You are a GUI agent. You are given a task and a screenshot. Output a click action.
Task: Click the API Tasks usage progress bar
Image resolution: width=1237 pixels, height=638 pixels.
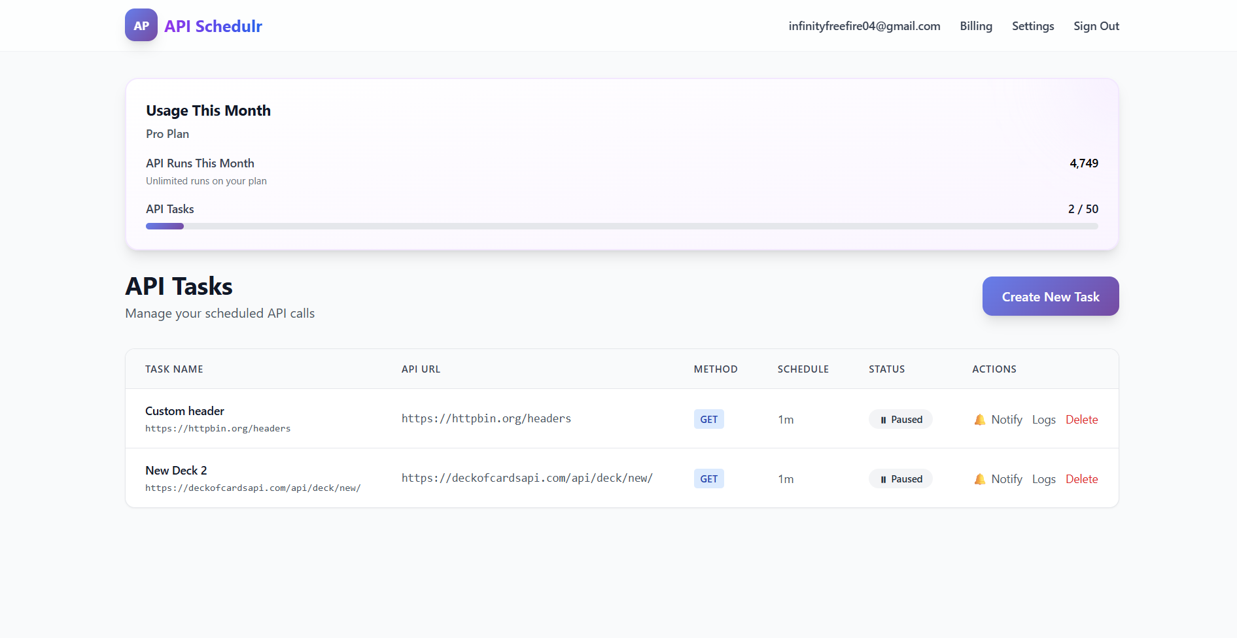[621, 226]
